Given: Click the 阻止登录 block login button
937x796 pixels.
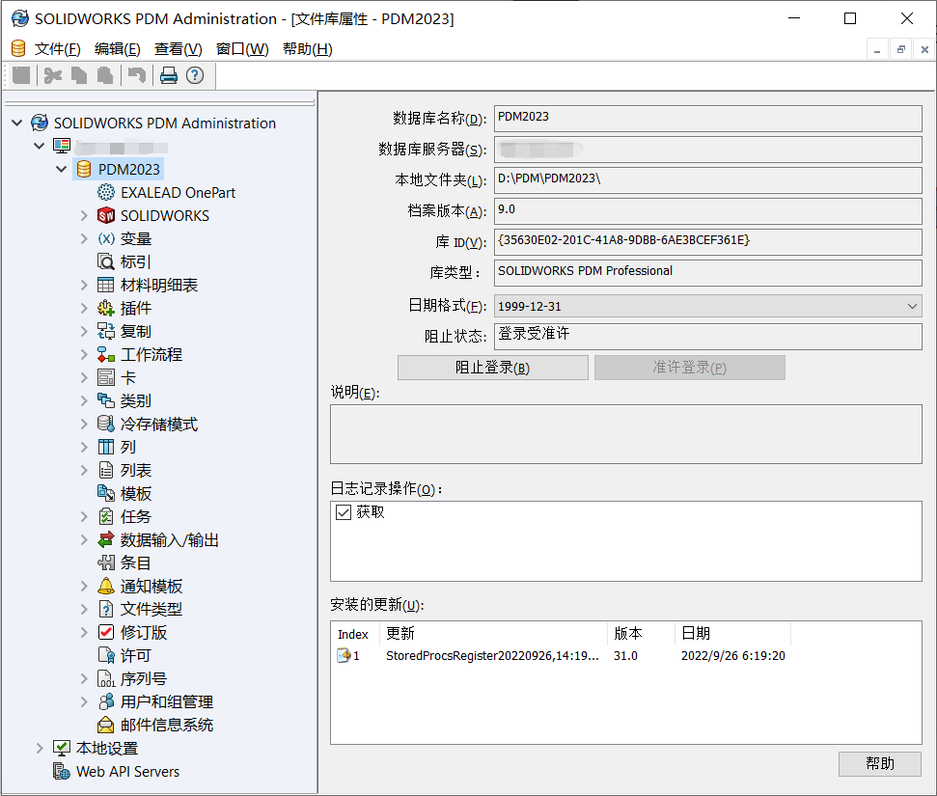Looking at the screenshot, I should tap(492, 368).
